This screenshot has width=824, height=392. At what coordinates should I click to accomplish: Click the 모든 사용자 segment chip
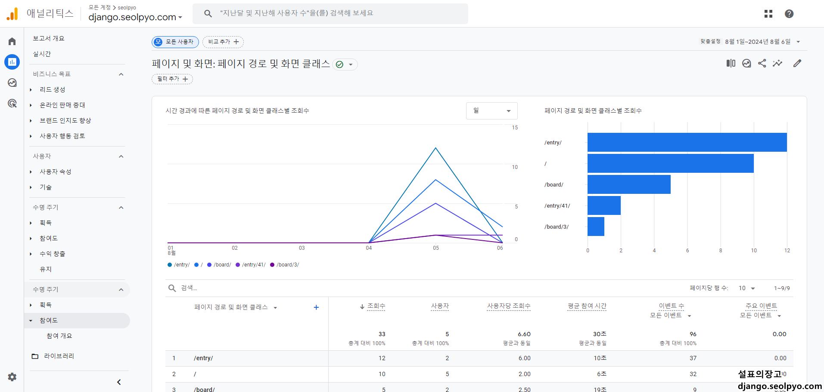(x=175, y=42)
